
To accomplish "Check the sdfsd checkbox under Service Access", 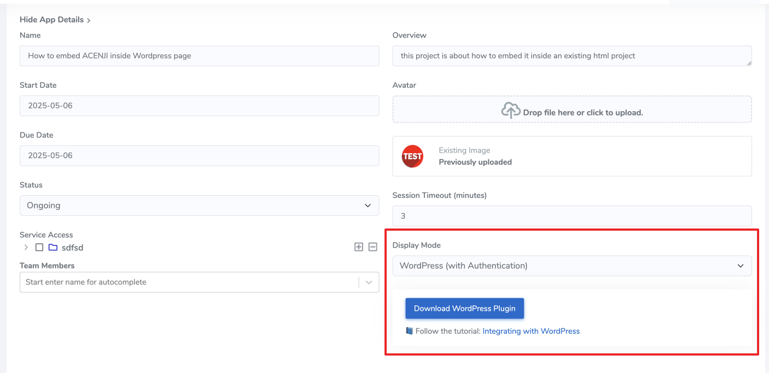I will click(x=39, y=247).
